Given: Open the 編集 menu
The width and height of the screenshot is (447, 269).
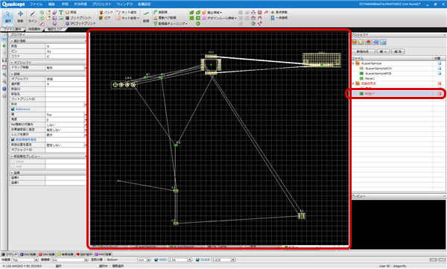Looking at the screenshot, I should click(x=51, y=4).
